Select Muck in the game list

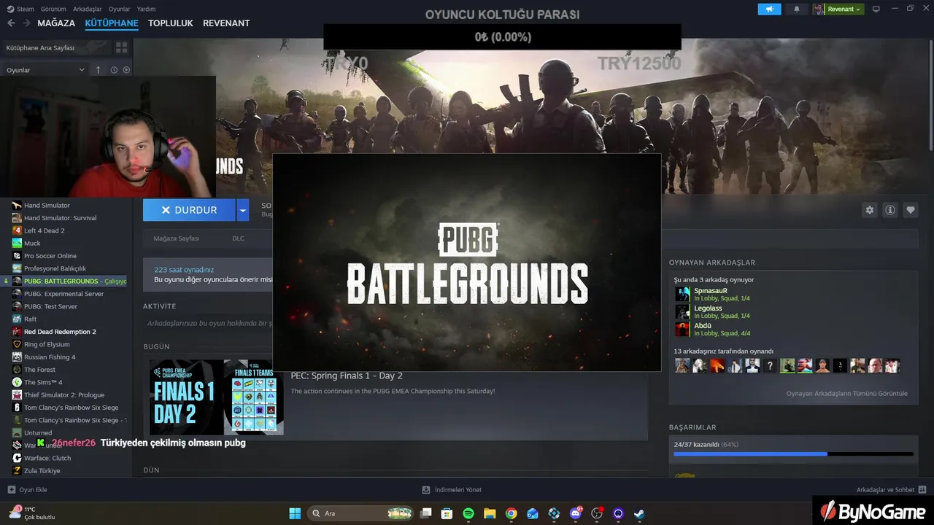[x=32, y=244]
